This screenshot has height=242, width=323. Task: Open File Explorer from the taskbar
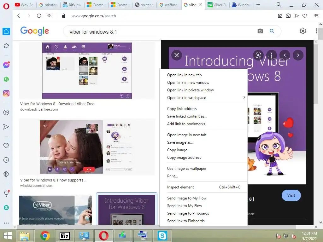click(25, 236)
